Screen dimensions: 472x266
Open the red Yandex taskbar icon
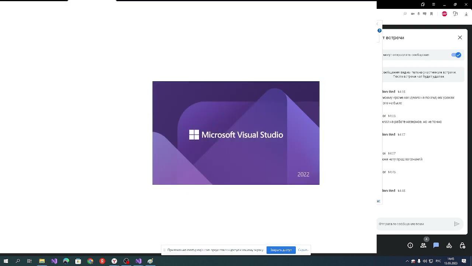(102, 261)
